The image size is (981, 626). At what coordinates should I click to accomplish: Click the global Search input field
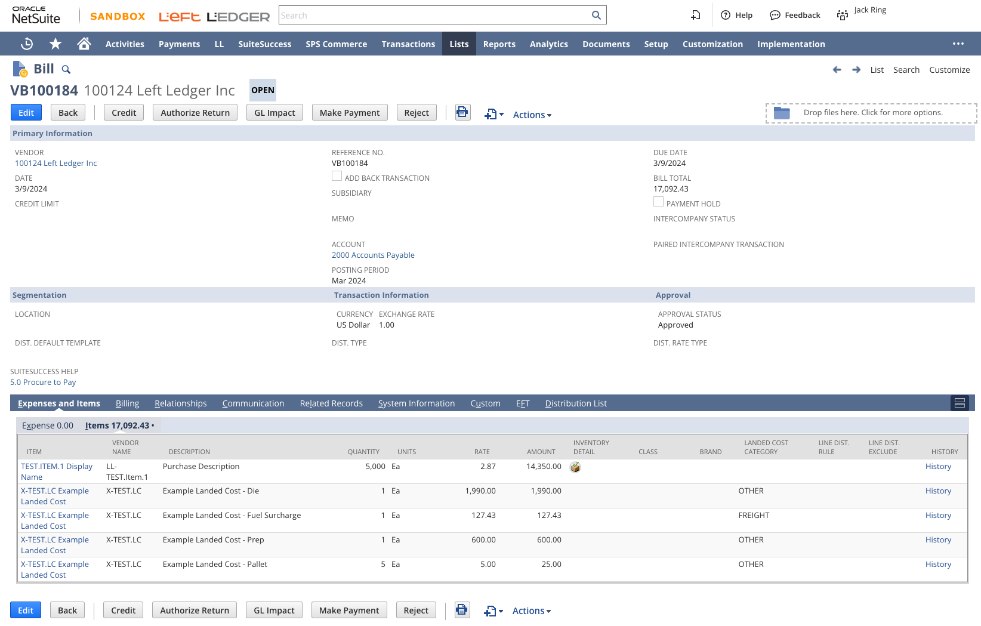[x=435, y=16]
